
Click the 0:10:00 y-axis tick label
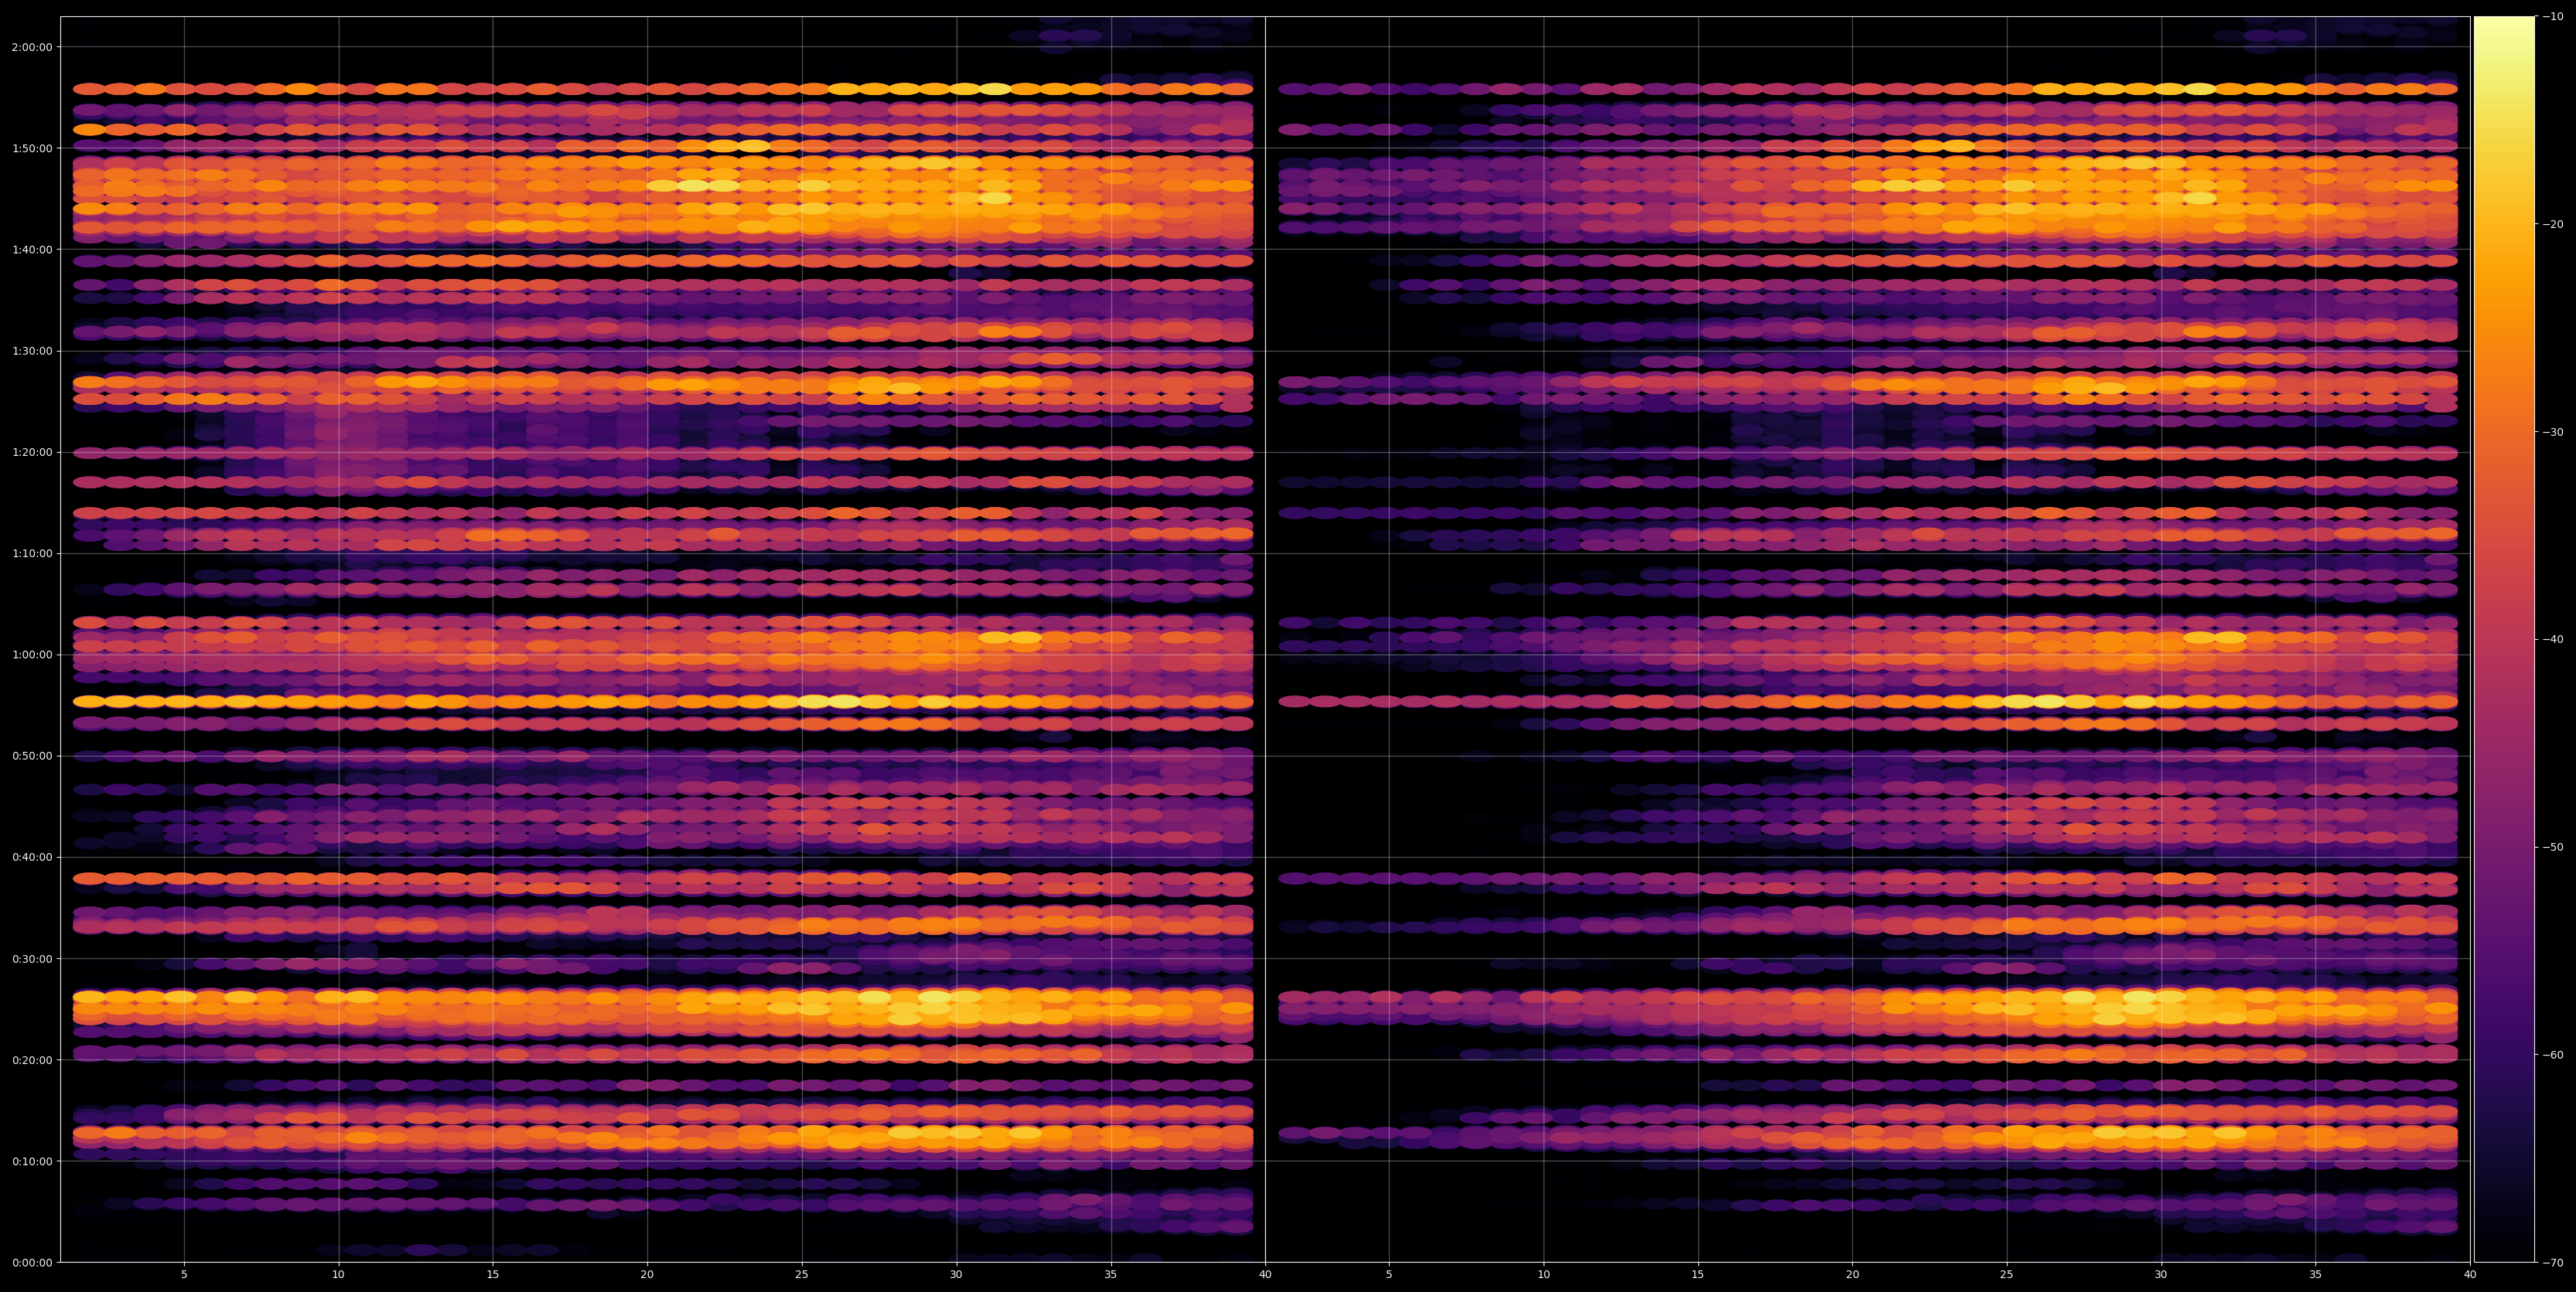pyautogui.click(x=33, y=1161)
